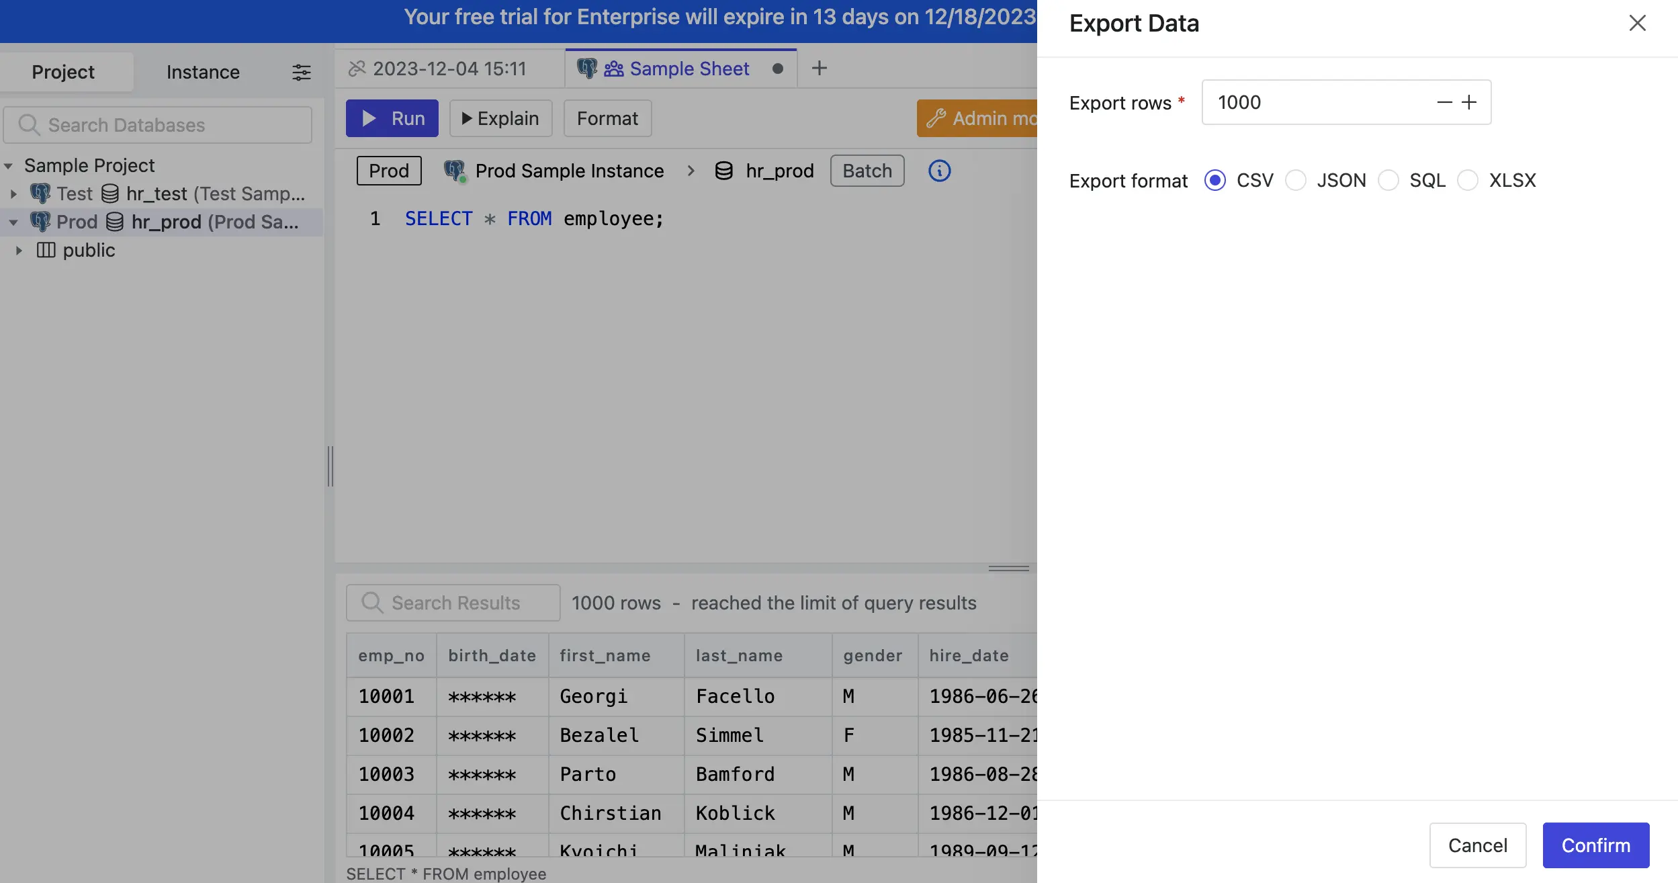Viewport: 1678px width, 883px height.
Task: Click the Bamford last name cell
Action: click(x=758, y=775)
